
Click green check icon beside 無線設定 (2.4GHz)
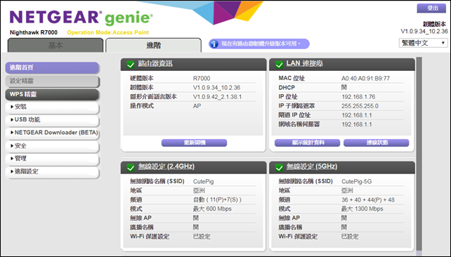pyautogui.click(x=131, y=167)
